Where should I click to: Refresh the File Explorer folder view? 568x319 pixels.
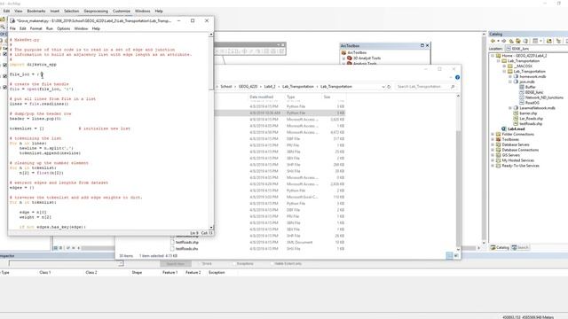click(389, 87)
